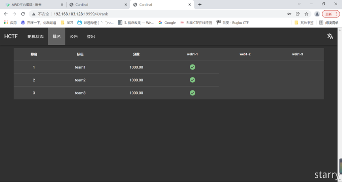Open the 靶机状态 menu item

point(35,36)
